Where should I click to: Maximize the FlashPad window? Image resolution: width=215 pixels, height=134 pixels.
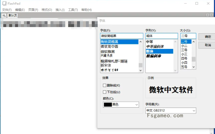click(x=197, y=3)
